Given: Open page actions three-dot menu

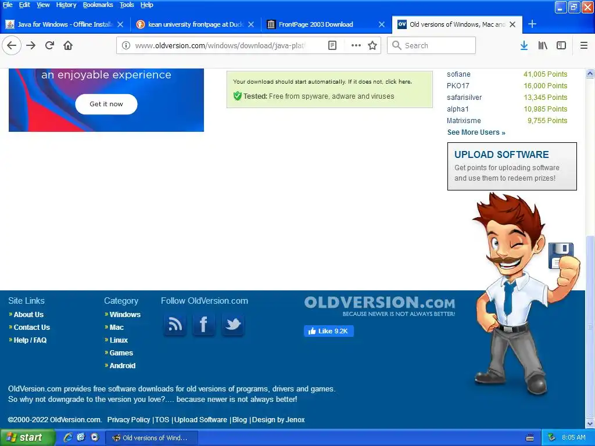Looking at the screenshot, I should click(x=356, y=45).
